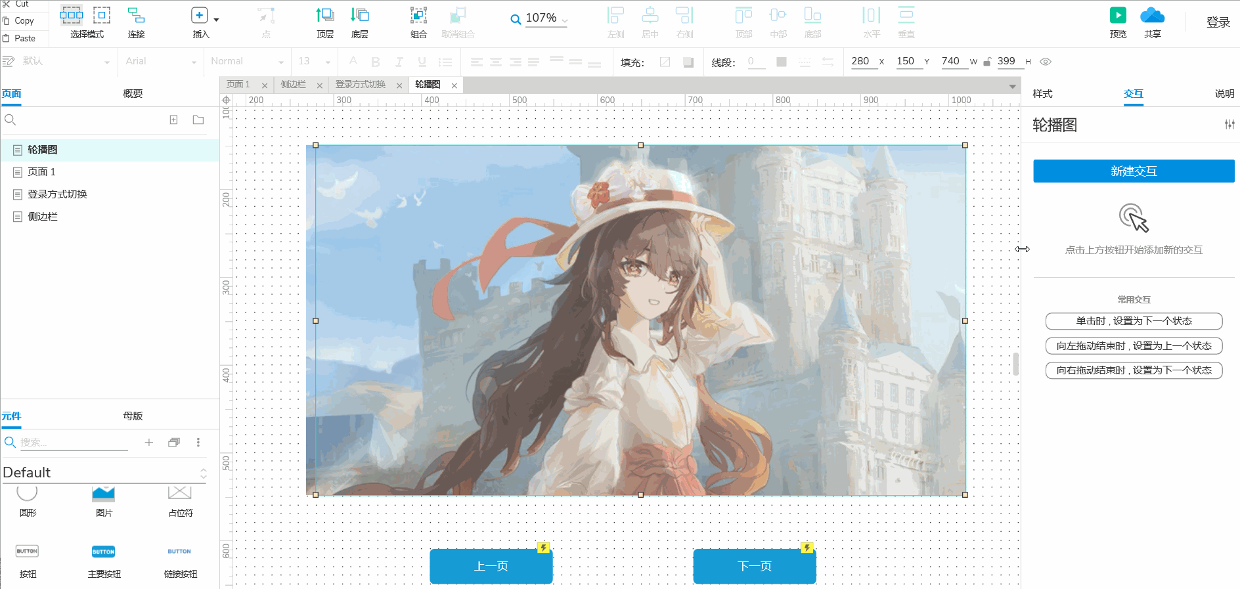
Task: Activate the contained selection mode icon
Action: (x=102, y=14)
